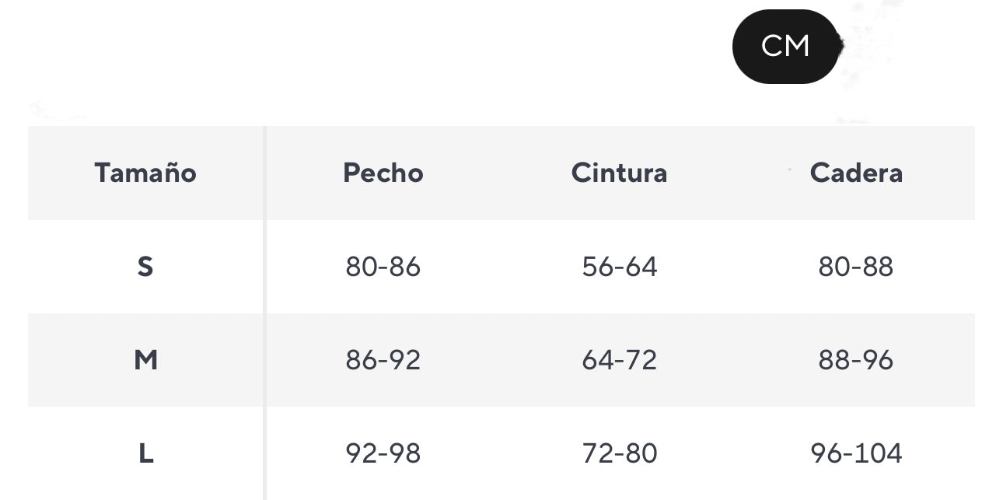Image resolution: width=1003 pixels, height=500 pixels.
Task: Click Cadera value 96-104
Action: click(856, 453)
